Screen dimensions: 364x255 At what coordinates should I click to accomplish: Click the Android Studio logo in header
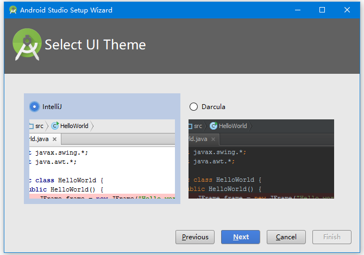click(27, 44)
